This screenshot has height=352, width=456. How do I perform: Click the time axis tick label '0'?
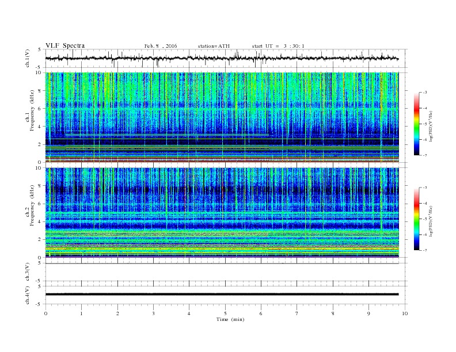coord(45,313)
